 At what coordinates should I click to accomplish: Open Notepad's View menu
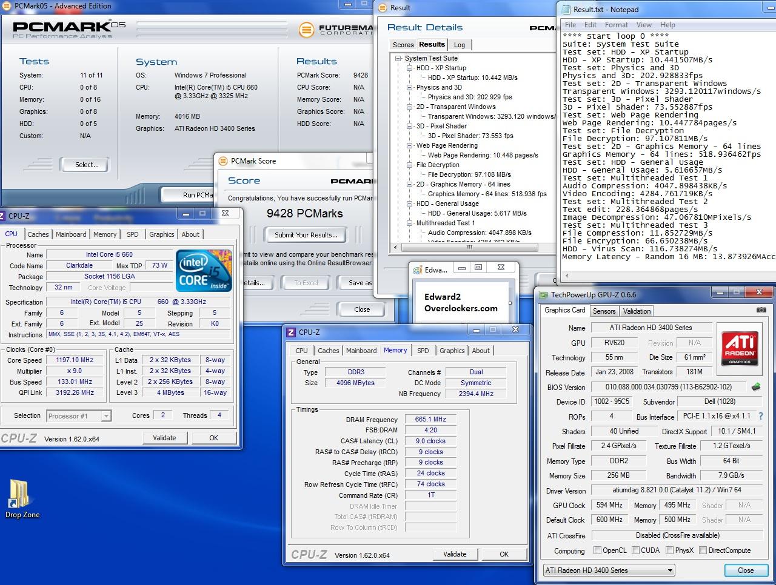pos(644,25)
